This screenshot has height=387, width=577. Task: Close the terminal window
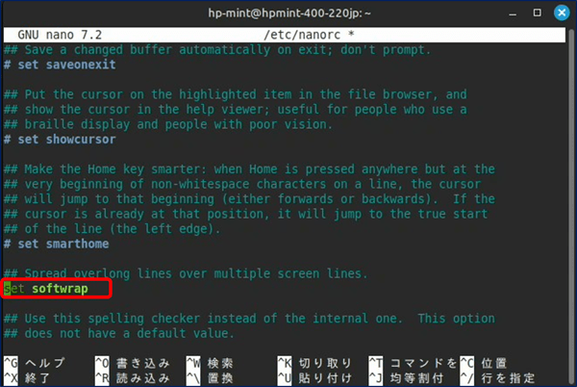point(562,13)
